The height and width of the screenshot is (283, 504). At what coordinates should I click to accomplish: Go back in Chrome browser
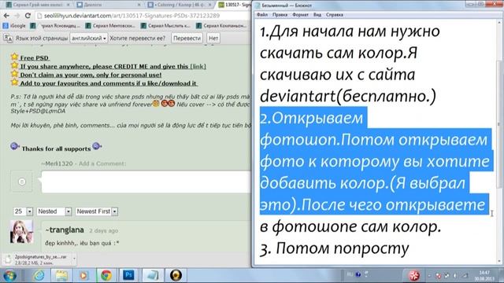click(x=6, y=16)
